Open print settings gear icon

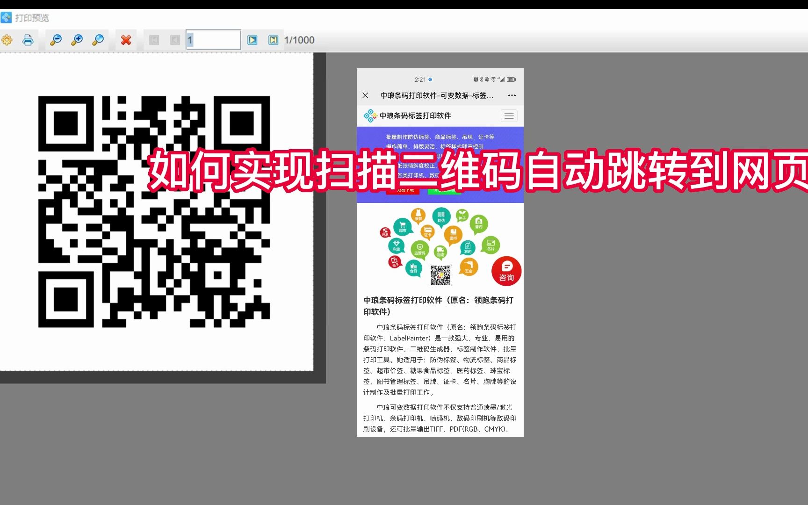[7, 40]
